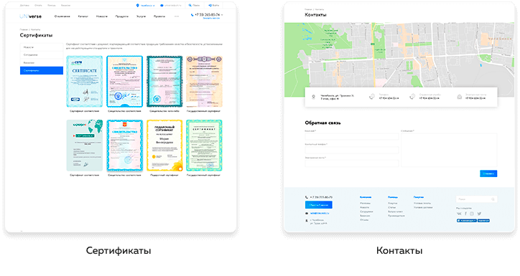Click the open envelope icon in contacts card
The image size is (520, 276).
click(x=460, y=97)
